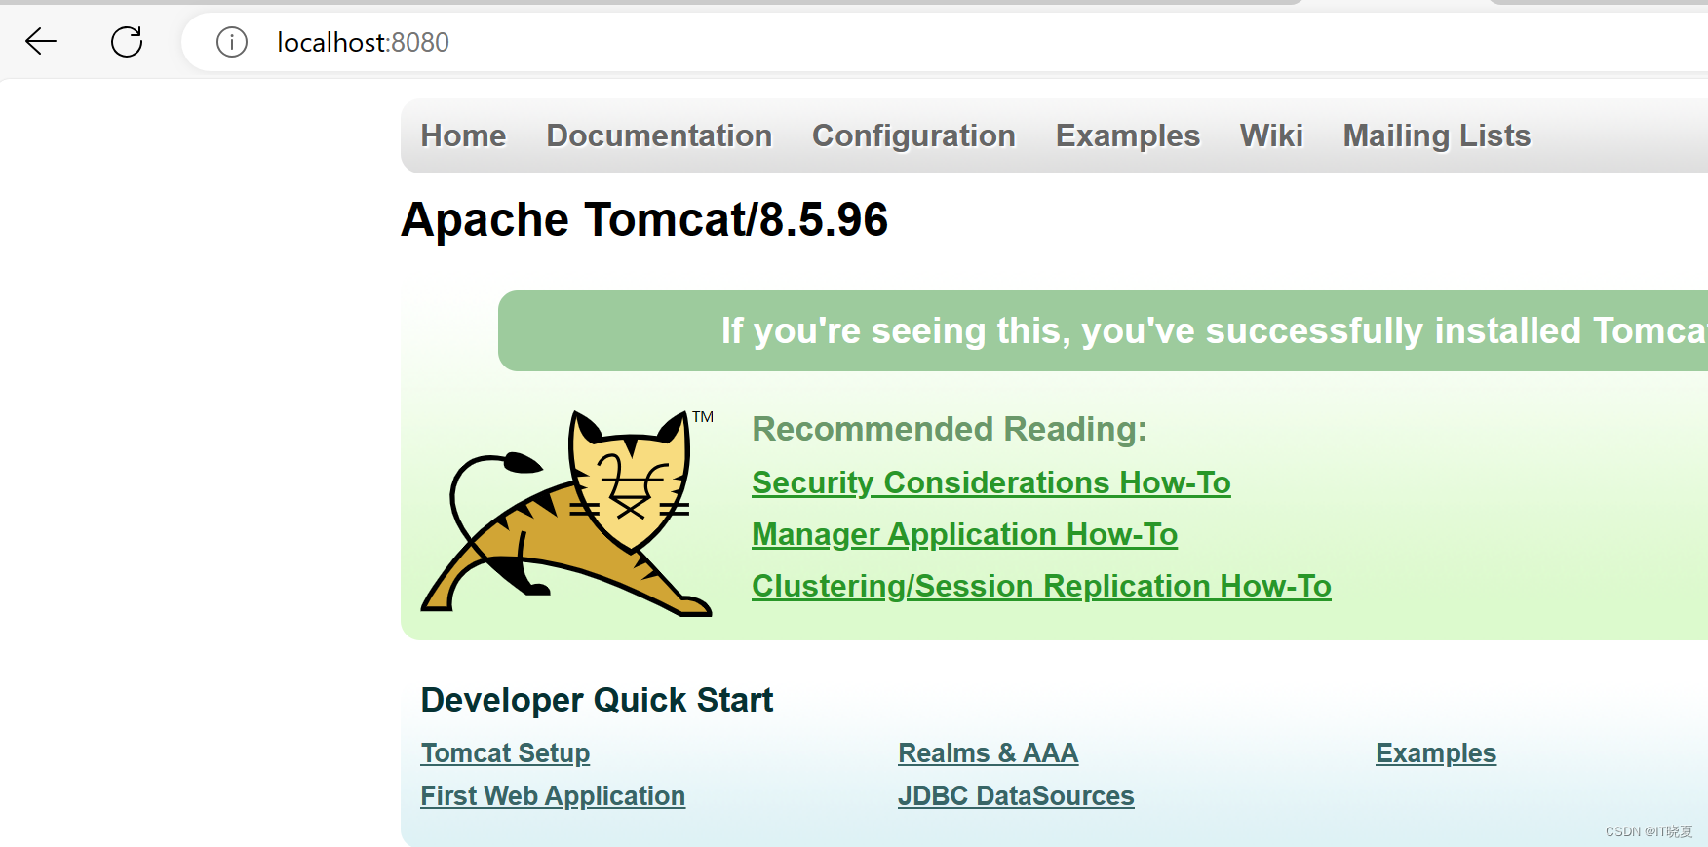Open the First Web Application link

[553, 796]
